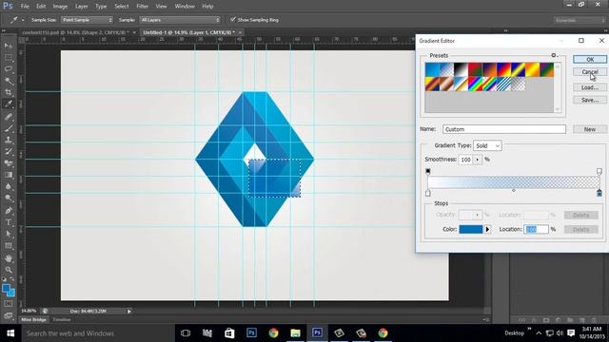Select the Move tool
Image resolution: width=609 pixels, height=342 pixels.
pos(9,46)
